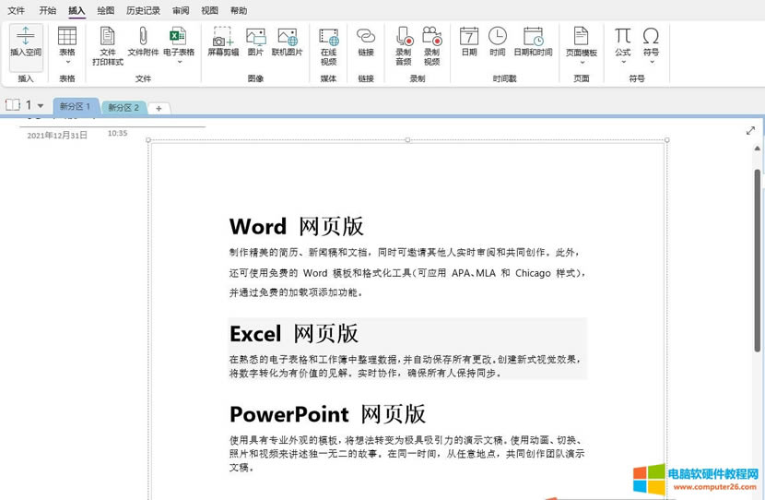Expand the Page Templates dropdown
The image size is (765, 500).
click(x=581, y=62)
